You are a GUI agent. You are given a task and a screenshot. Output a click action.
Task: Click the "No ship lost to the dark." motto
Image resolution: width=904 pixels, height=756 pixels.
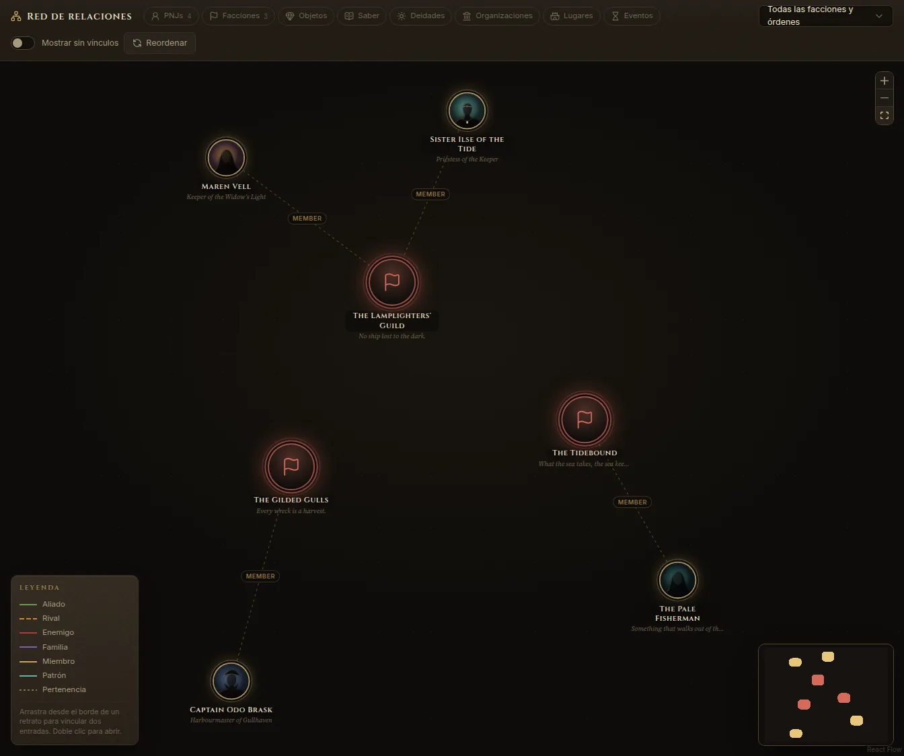(x=392, y=336)
